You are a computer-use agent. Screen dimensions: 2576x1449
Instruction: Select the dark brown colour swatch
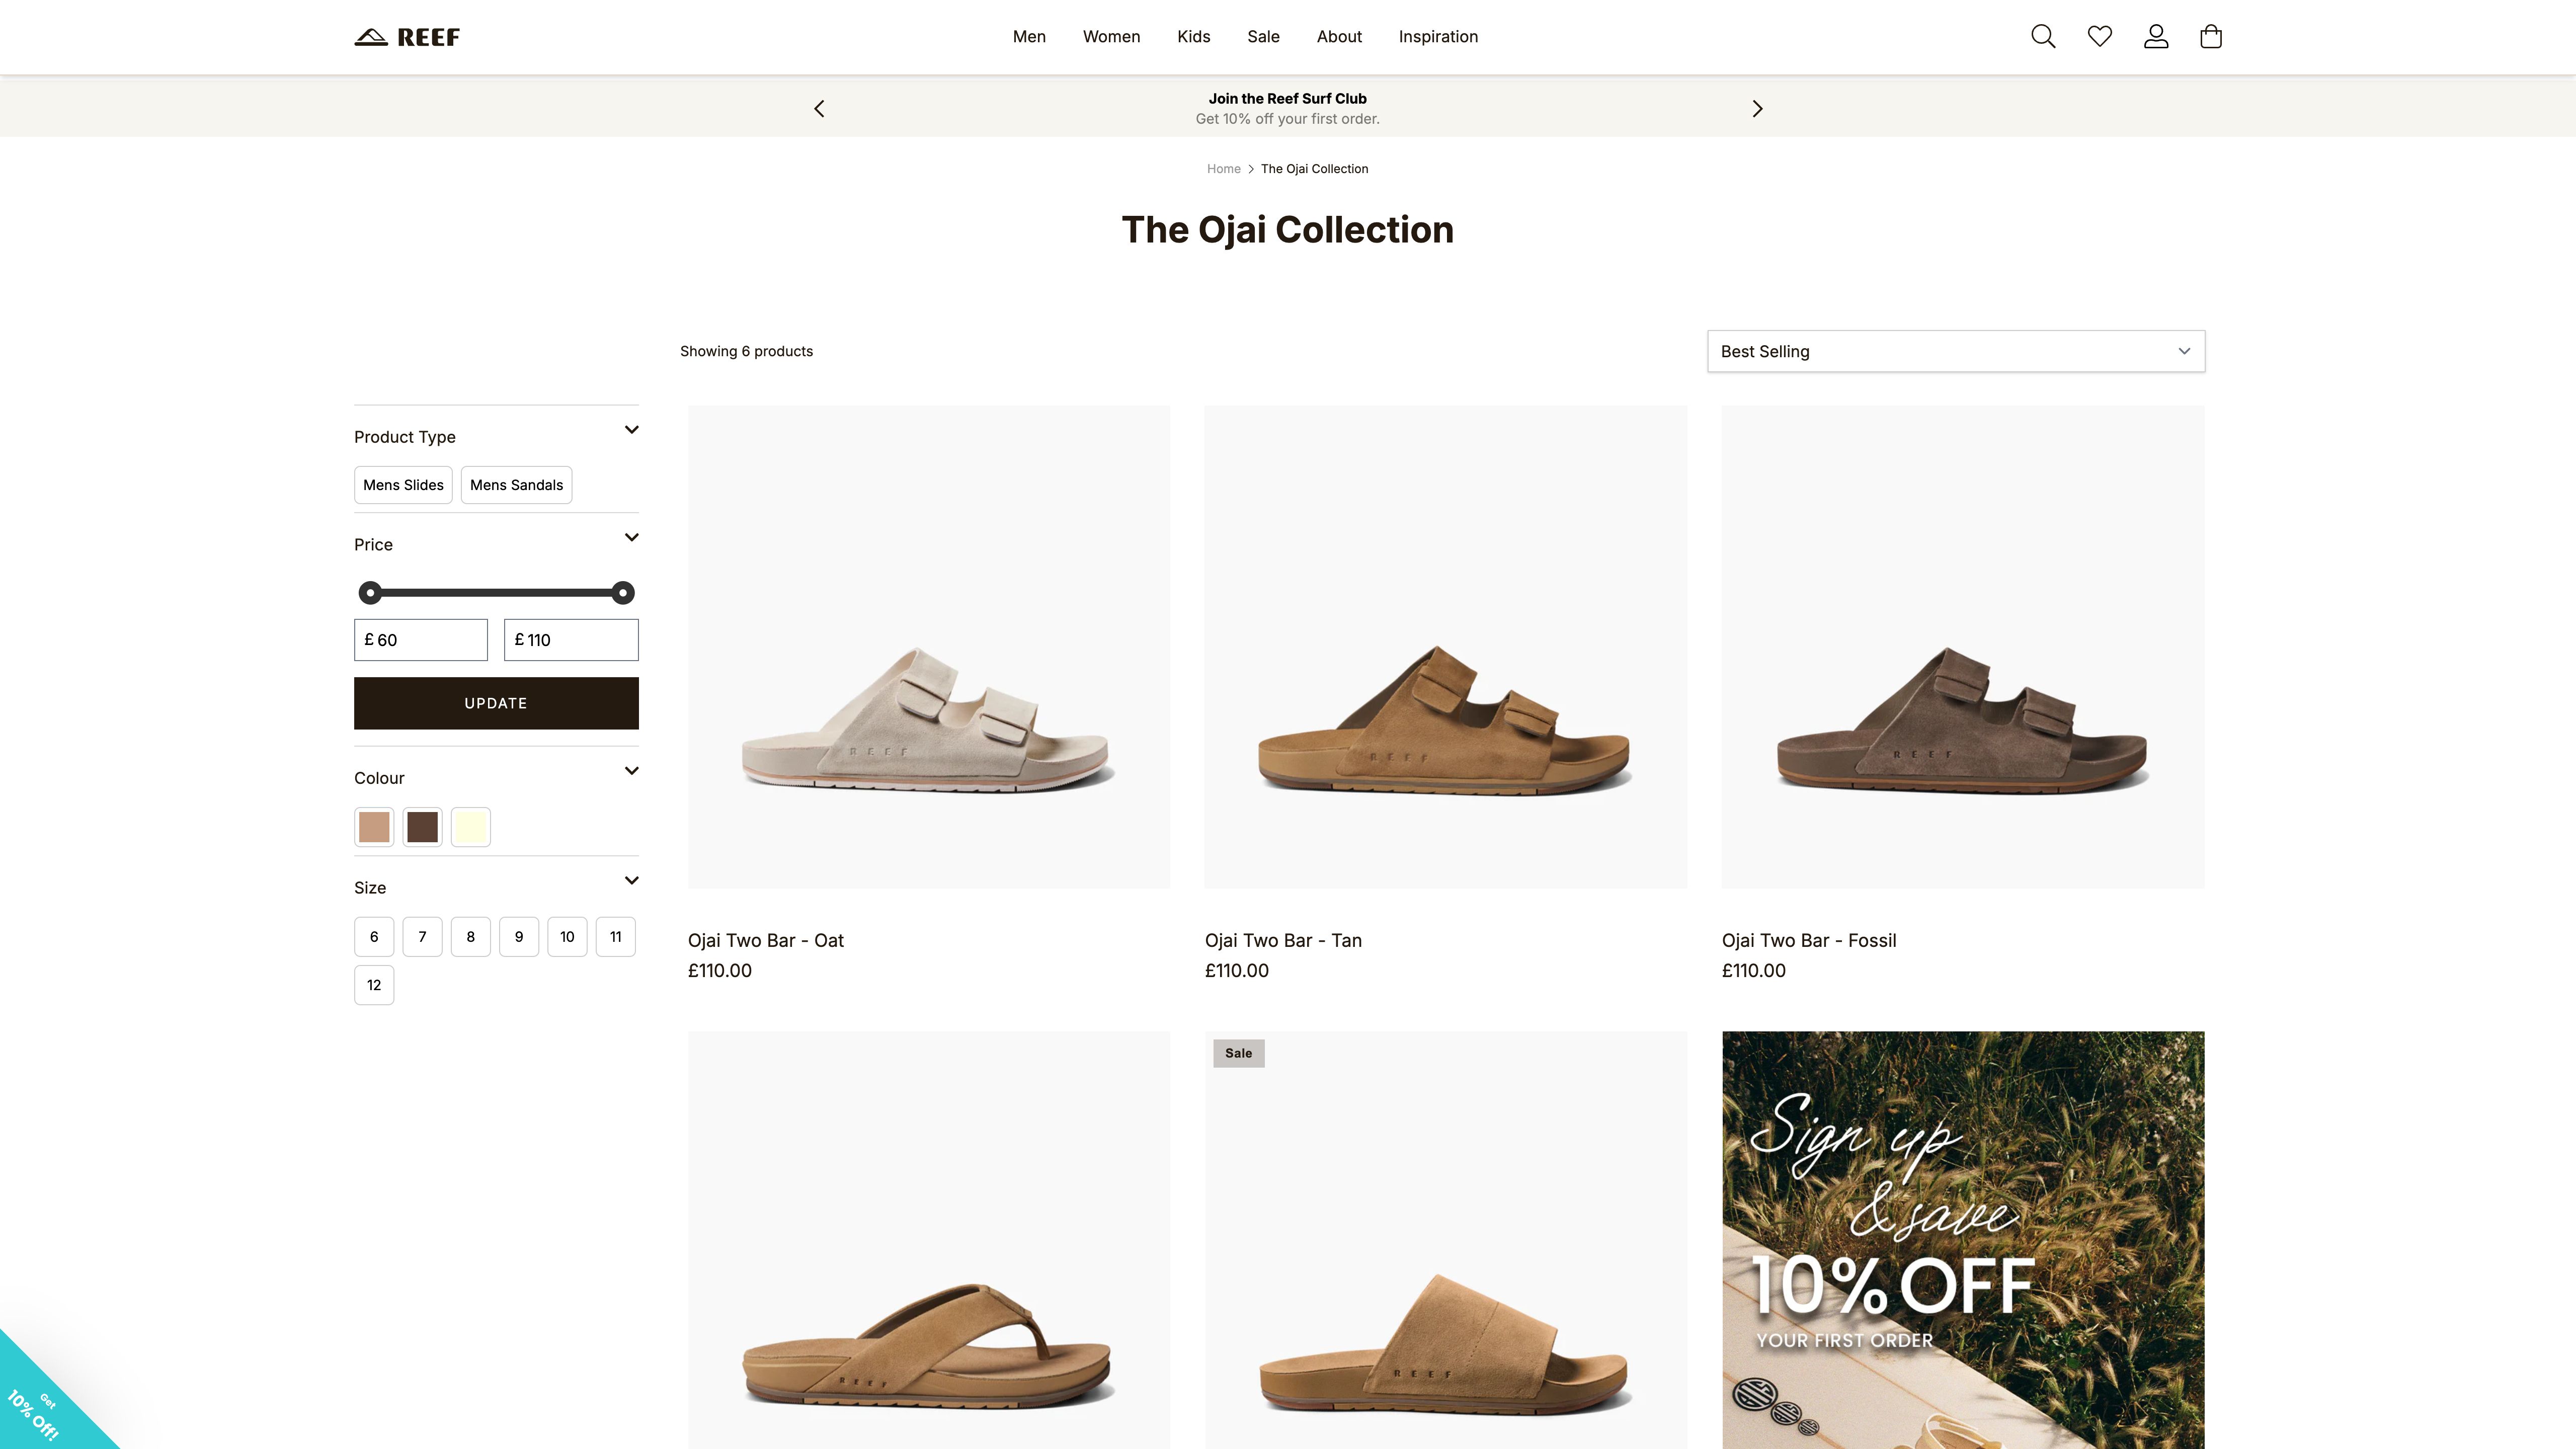click(422, 826)
